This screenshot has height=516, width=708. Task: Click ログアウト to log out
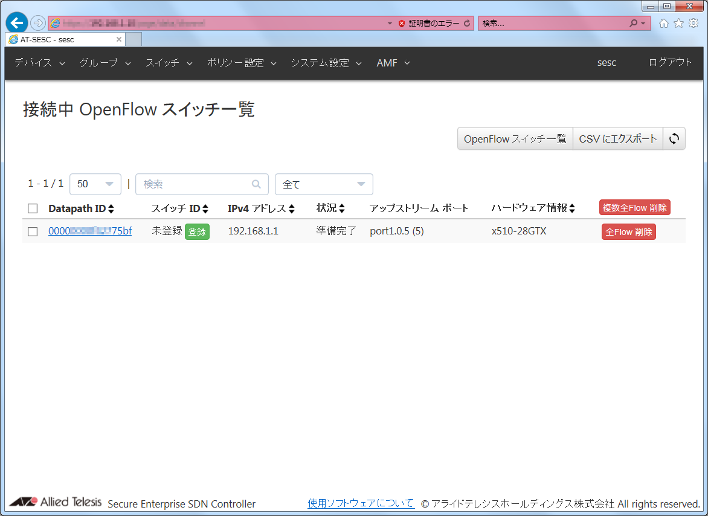pyautogui.click(x=670, y=62)
